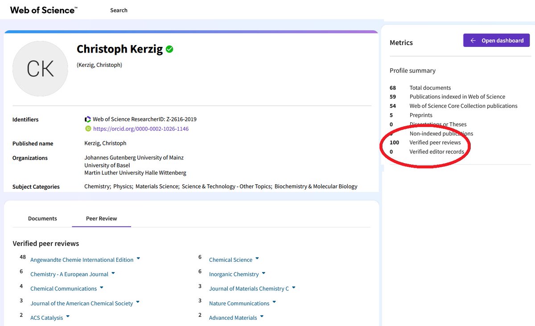This screenshot has width=535, height=326.
Task: Open the Chemical Communications link
Action: 64,289
